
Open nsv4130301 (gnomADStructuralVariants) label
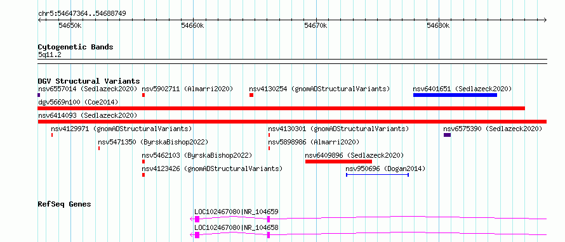point(338,129)
